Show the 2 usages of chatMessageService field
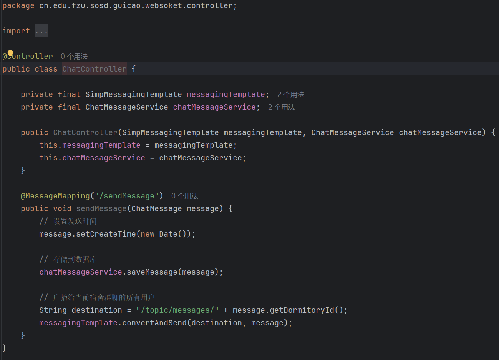 pos(282,107)
